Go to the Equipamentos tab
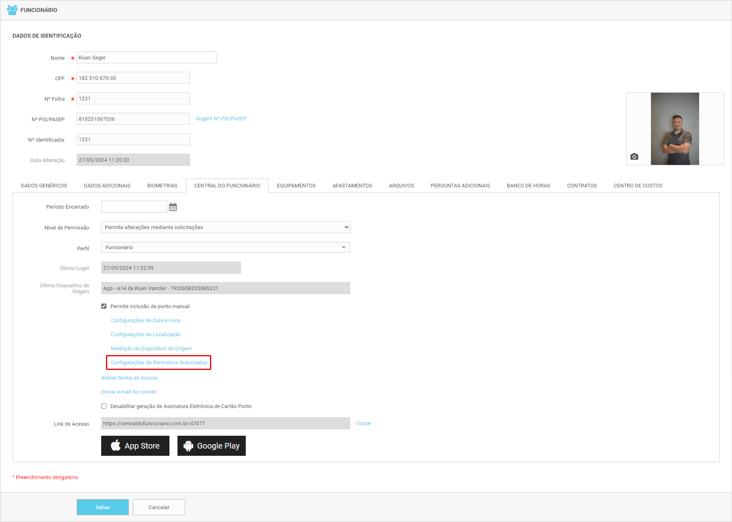Viewport: 732px width, 522px height. (296, 186)
